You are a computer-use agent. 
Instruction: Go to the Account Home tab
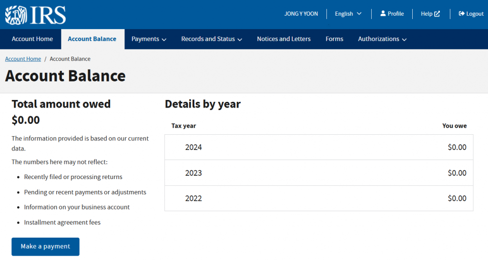(32, 39)
